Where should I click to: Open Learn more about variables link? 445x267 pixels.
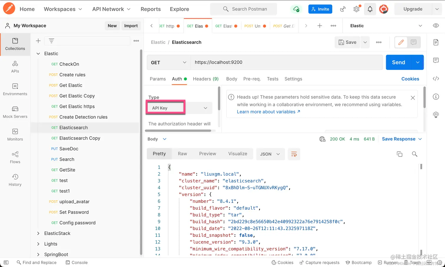coord(268,112)
